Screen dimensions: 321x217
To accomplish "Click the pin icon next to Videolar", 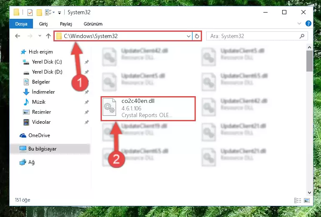I will pyautogui.click(x=86, y=122).
